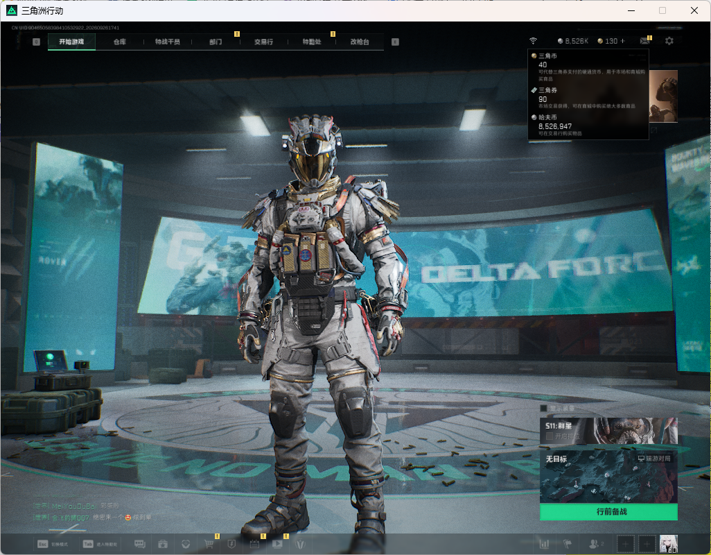Click the heart diamond icon
The height and width of the screenshot is (555, 711).
[x=186, y=544]
